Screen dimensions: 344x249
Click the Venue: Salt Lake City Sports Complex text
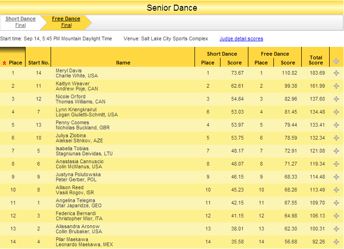[166, 38]
